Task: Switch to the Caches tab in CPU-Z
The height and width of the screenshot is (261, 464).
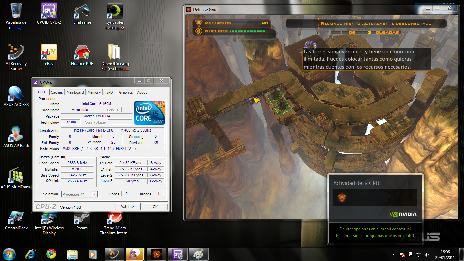Action: [57, 92]
